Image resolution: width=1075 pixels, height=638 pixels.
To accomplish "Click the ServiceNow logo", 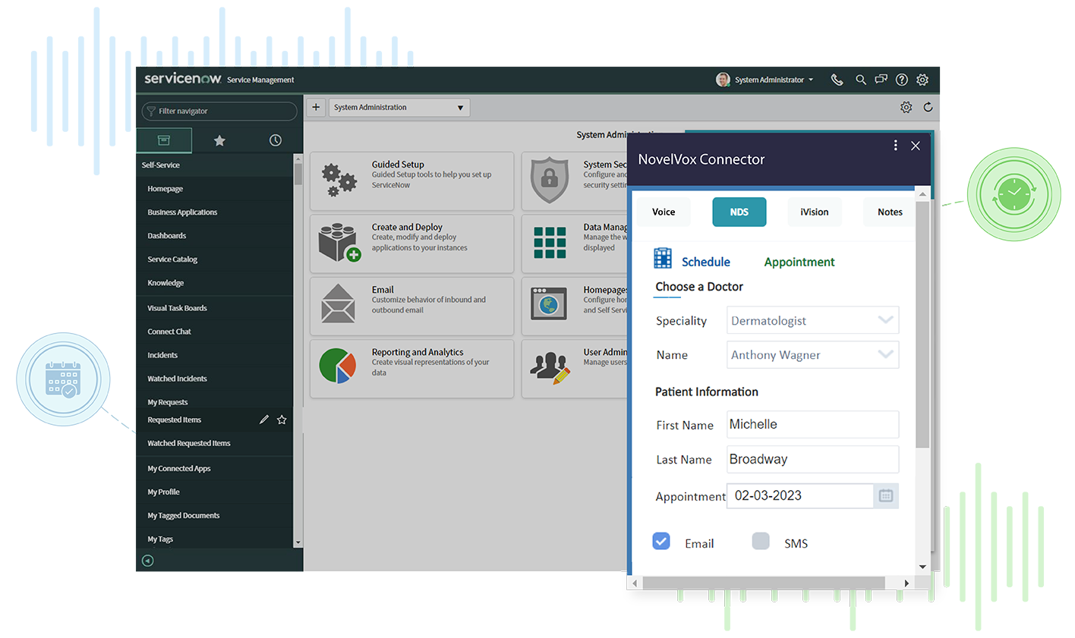I will tap(183, 79).
